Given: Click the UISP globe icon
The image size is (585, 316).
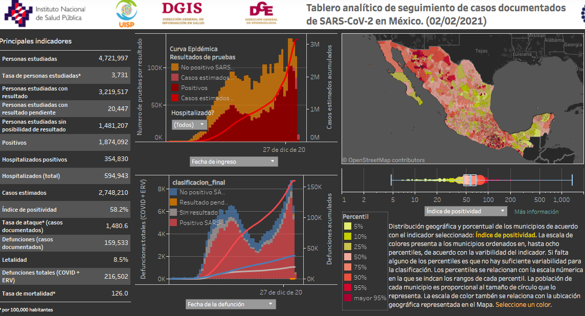Looking at the screenshot, I should coord(125,10).
